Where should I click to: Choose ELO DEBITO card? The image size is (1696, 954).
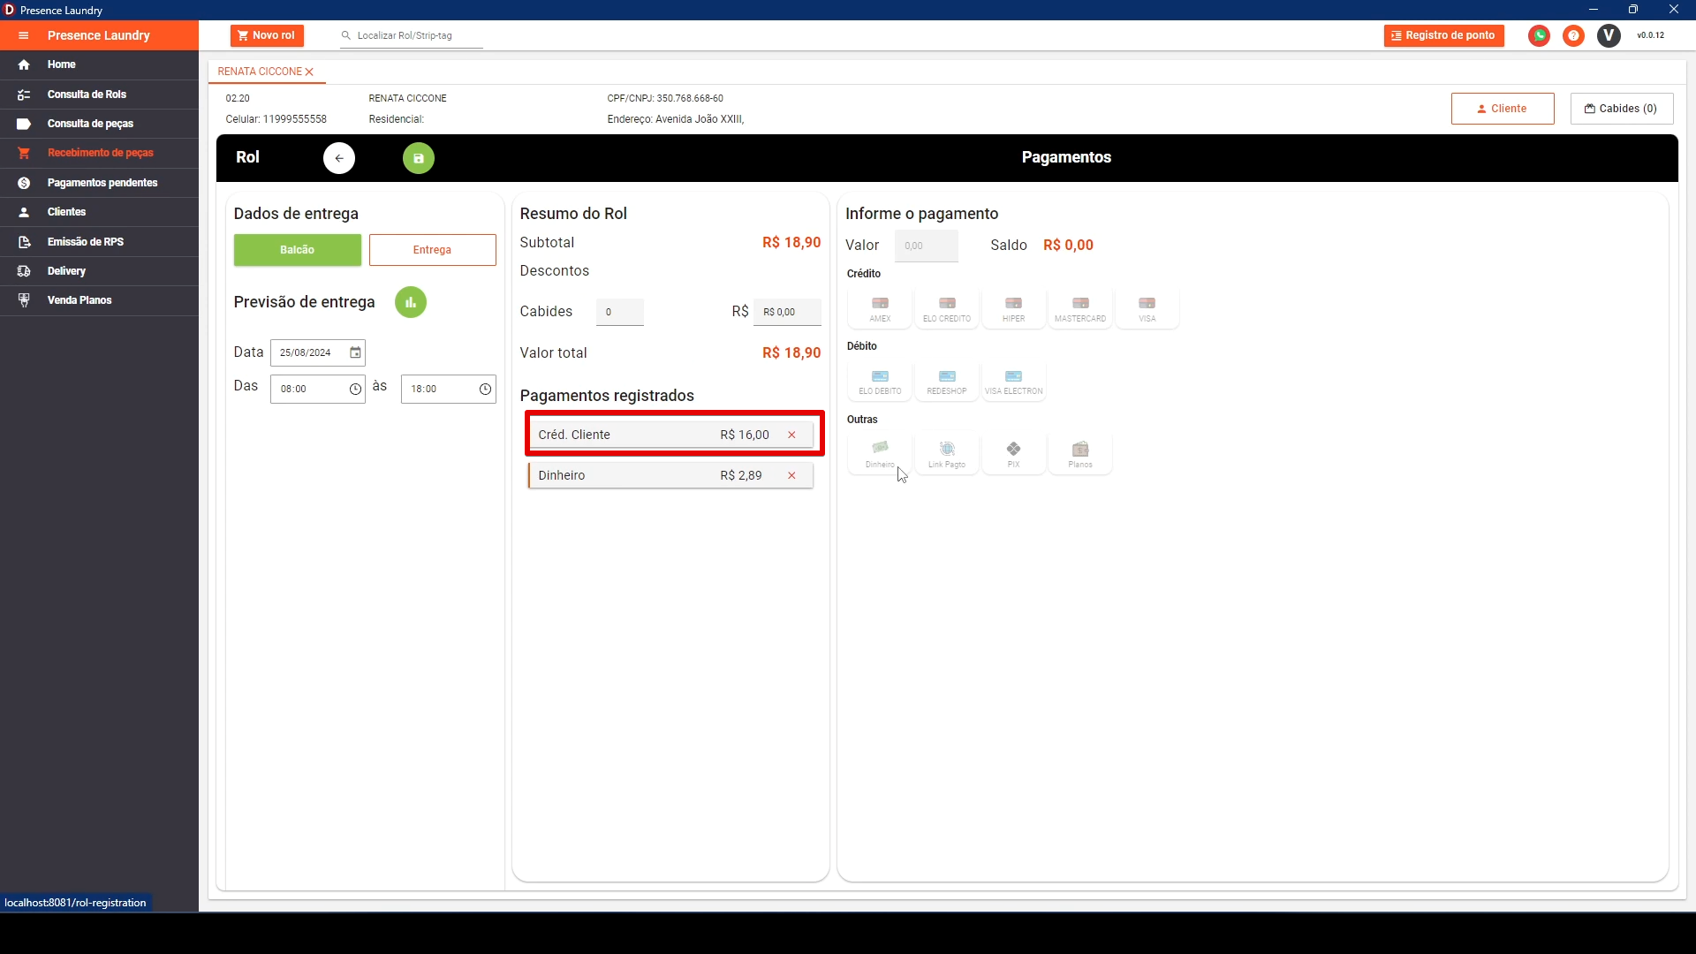880,382
